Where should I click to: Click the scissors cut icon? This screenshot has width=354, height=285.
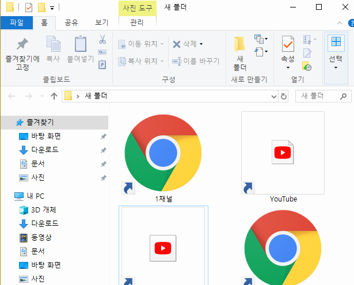[x=102, y=39]
